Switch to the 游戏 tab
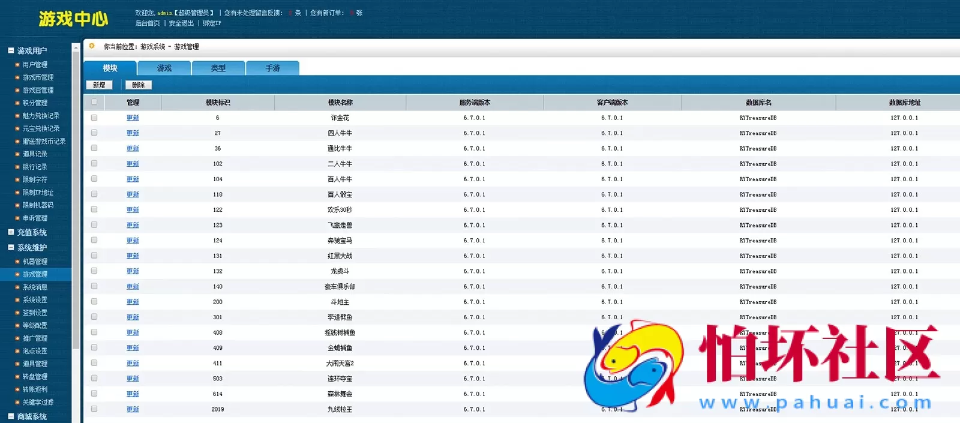This screenshot has width=960, height=423. click(x=164, y=68)
